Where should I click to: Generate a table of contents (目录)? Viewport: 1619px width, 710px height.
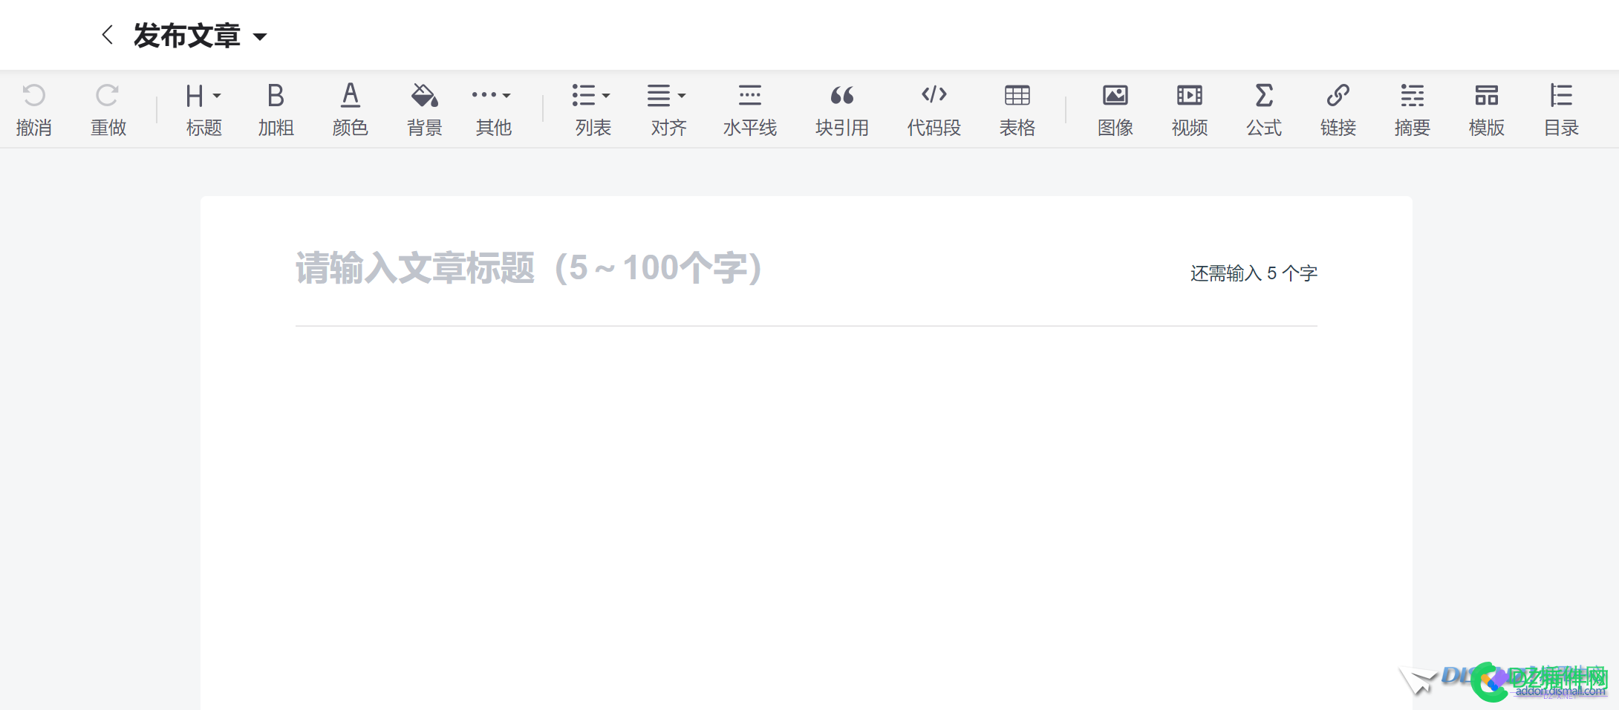click(1561, 108)
